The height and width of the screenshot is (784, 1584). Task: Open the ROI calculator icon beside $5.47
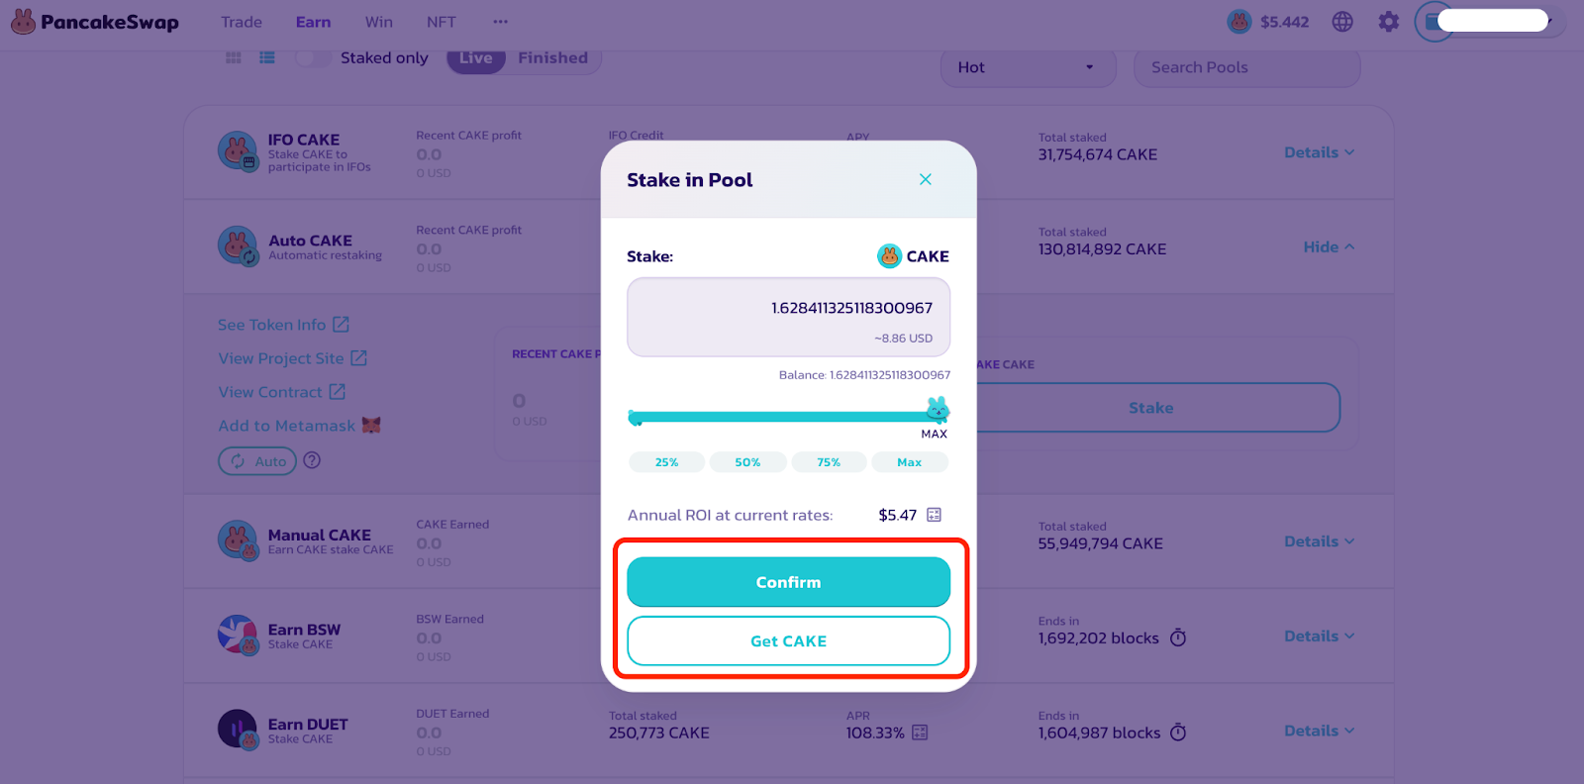pyautogui.click(x=934, y=515)
